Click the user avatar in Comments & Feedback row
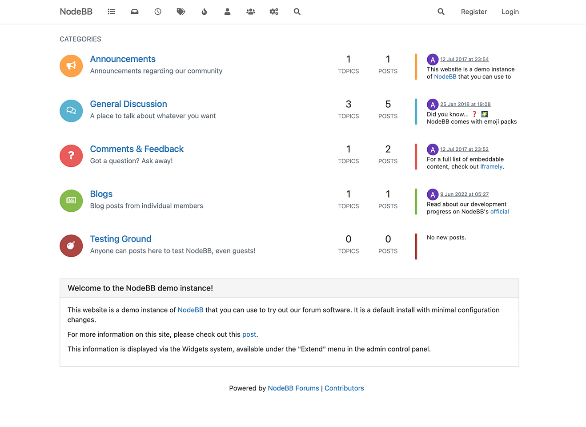This screenshot has height=427, width=586. pyautogui.click(x=433, y=149)
